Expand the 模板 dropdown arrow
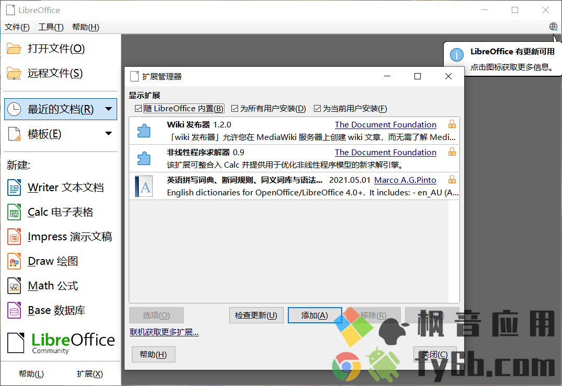Screen dimensions: 562x386 click(109, 133)
